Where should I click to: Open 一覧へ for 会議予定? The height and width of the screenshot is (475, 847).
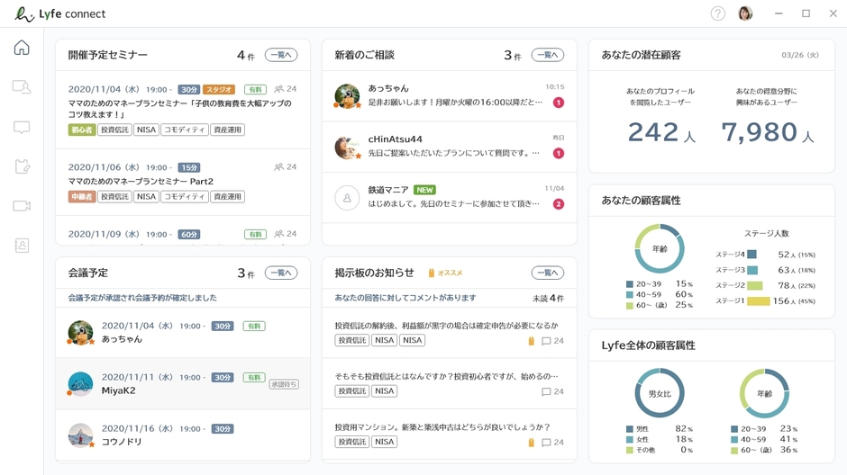(281, 273)
